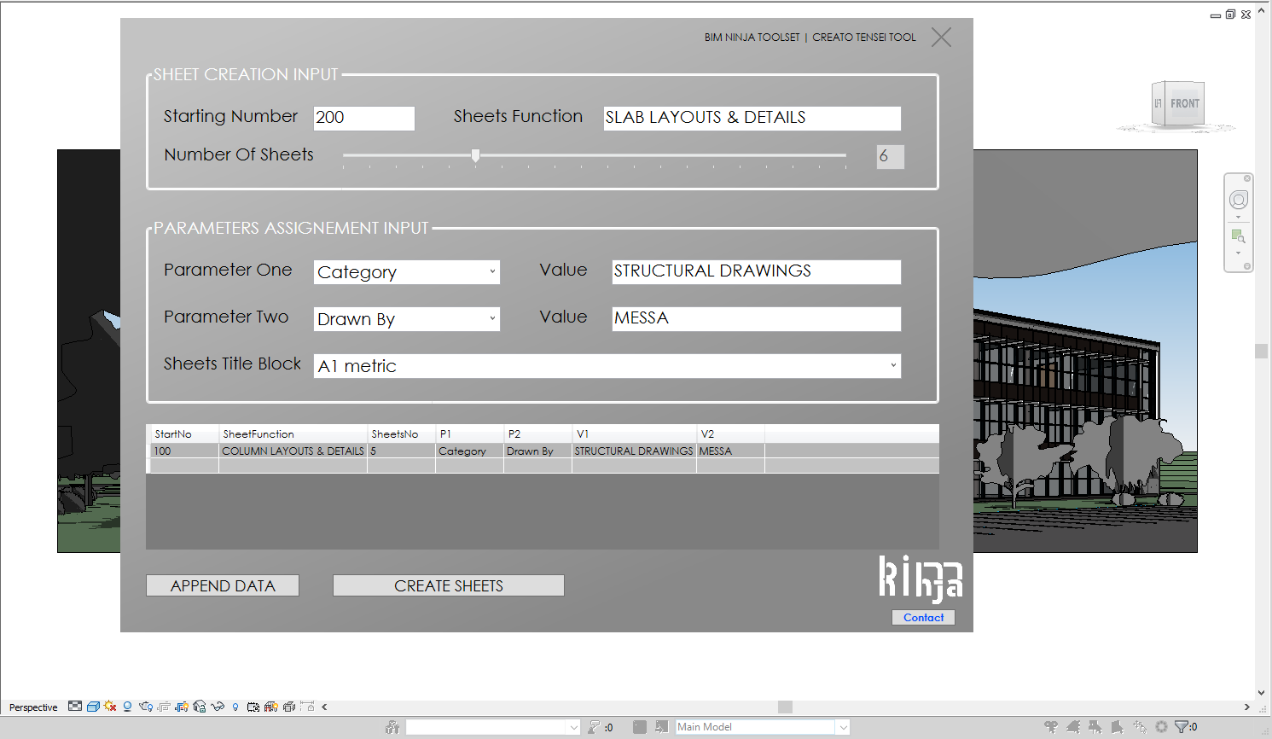1272x739 pixels.
Task: Click the horizontal scrollbar thumb of the view
Action: pyautogui.click(x=786, y=707)
